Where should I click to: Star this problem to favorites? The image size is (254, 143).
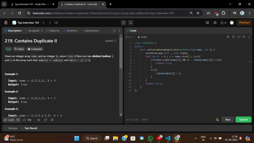(39, 120)
